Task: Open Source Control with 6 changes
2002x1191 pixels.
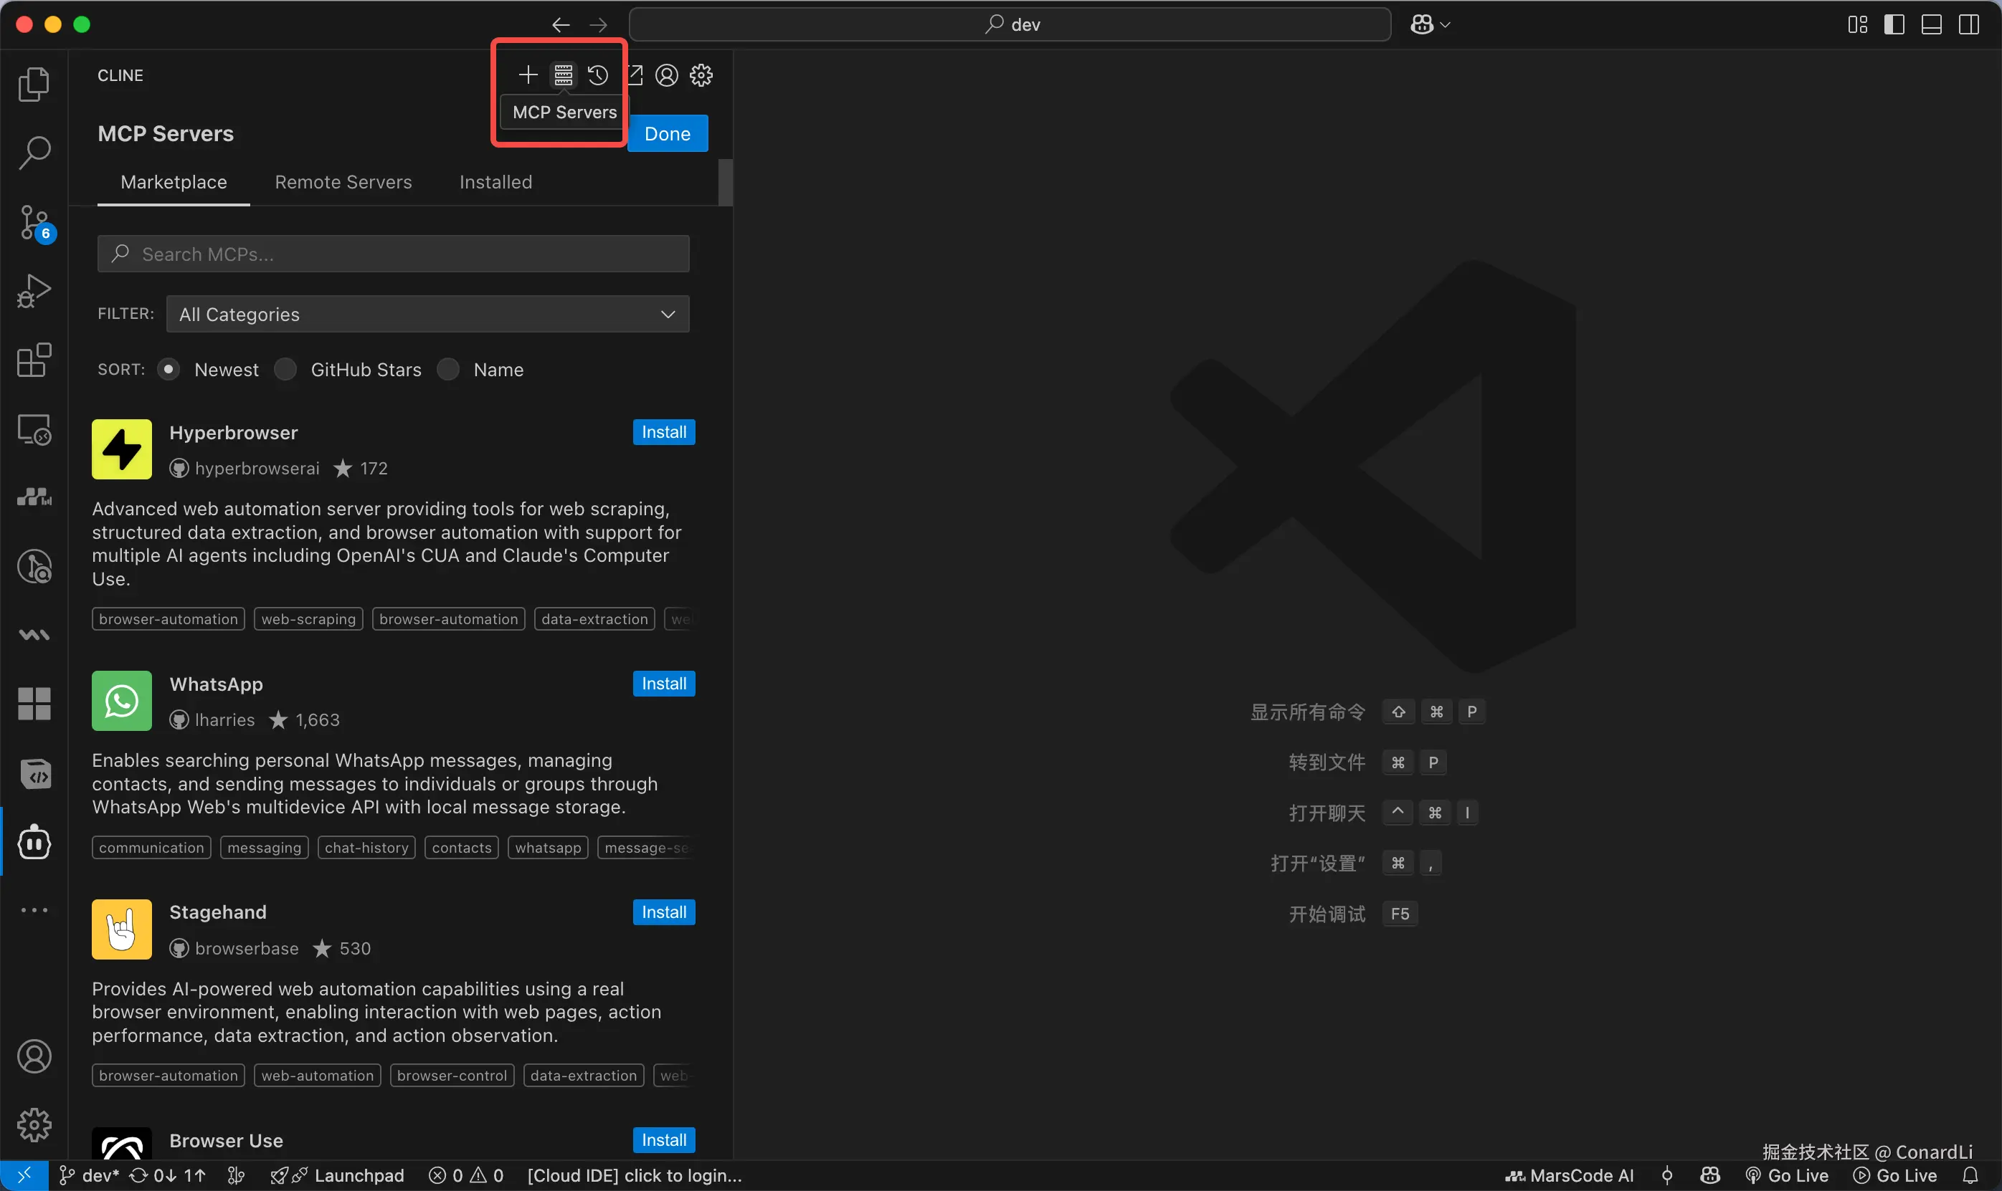Action: [x=34, y=222]
